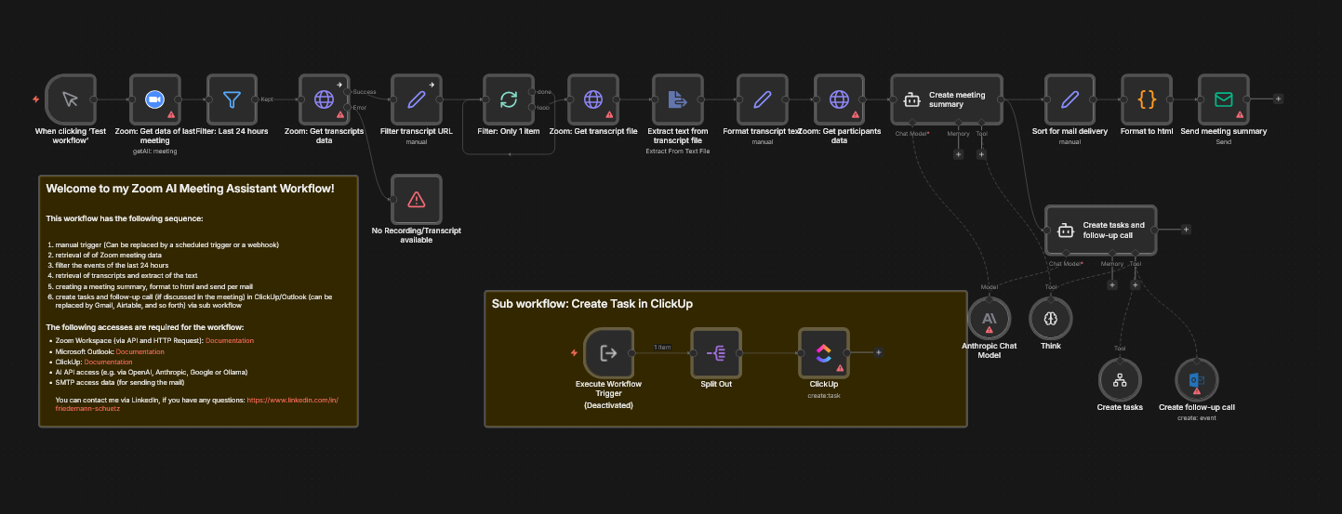Viewport: 1342px width, 514px height.
Task: Add node after the ClickUp node output
Action: tap(878, 352)
